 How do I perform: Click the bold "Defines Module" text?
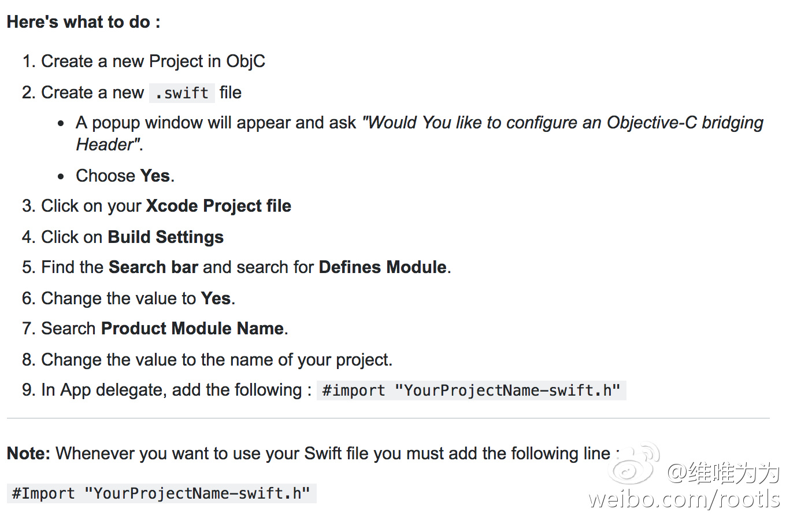383,267
